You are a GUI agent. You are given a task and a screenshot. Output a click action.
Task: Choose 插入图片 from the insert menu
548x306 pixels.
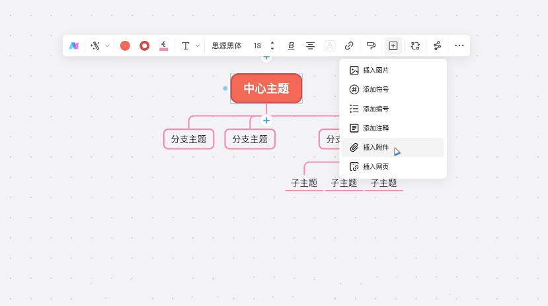375,71
